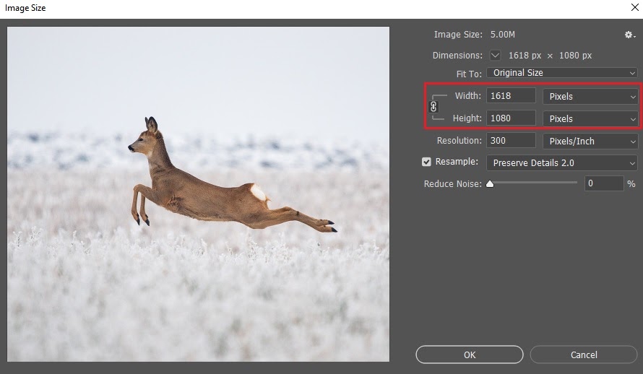Toggle the constrain proportions chain link
643x374 pixels.
click(433, 107)
